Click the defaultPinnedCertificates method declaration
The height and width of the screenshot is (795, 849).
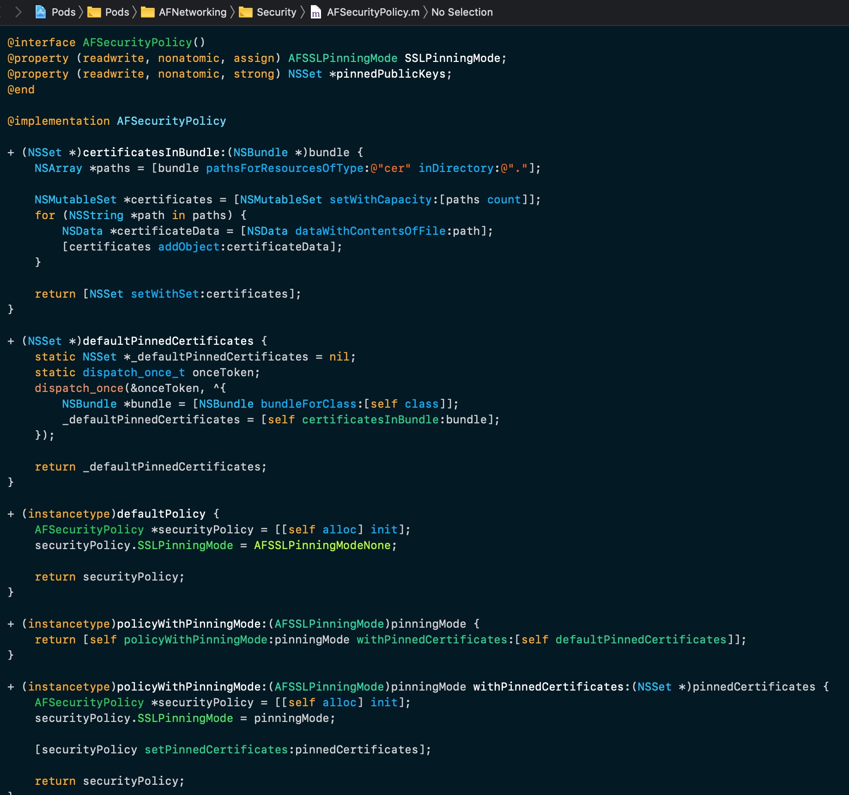click(168, 341)
